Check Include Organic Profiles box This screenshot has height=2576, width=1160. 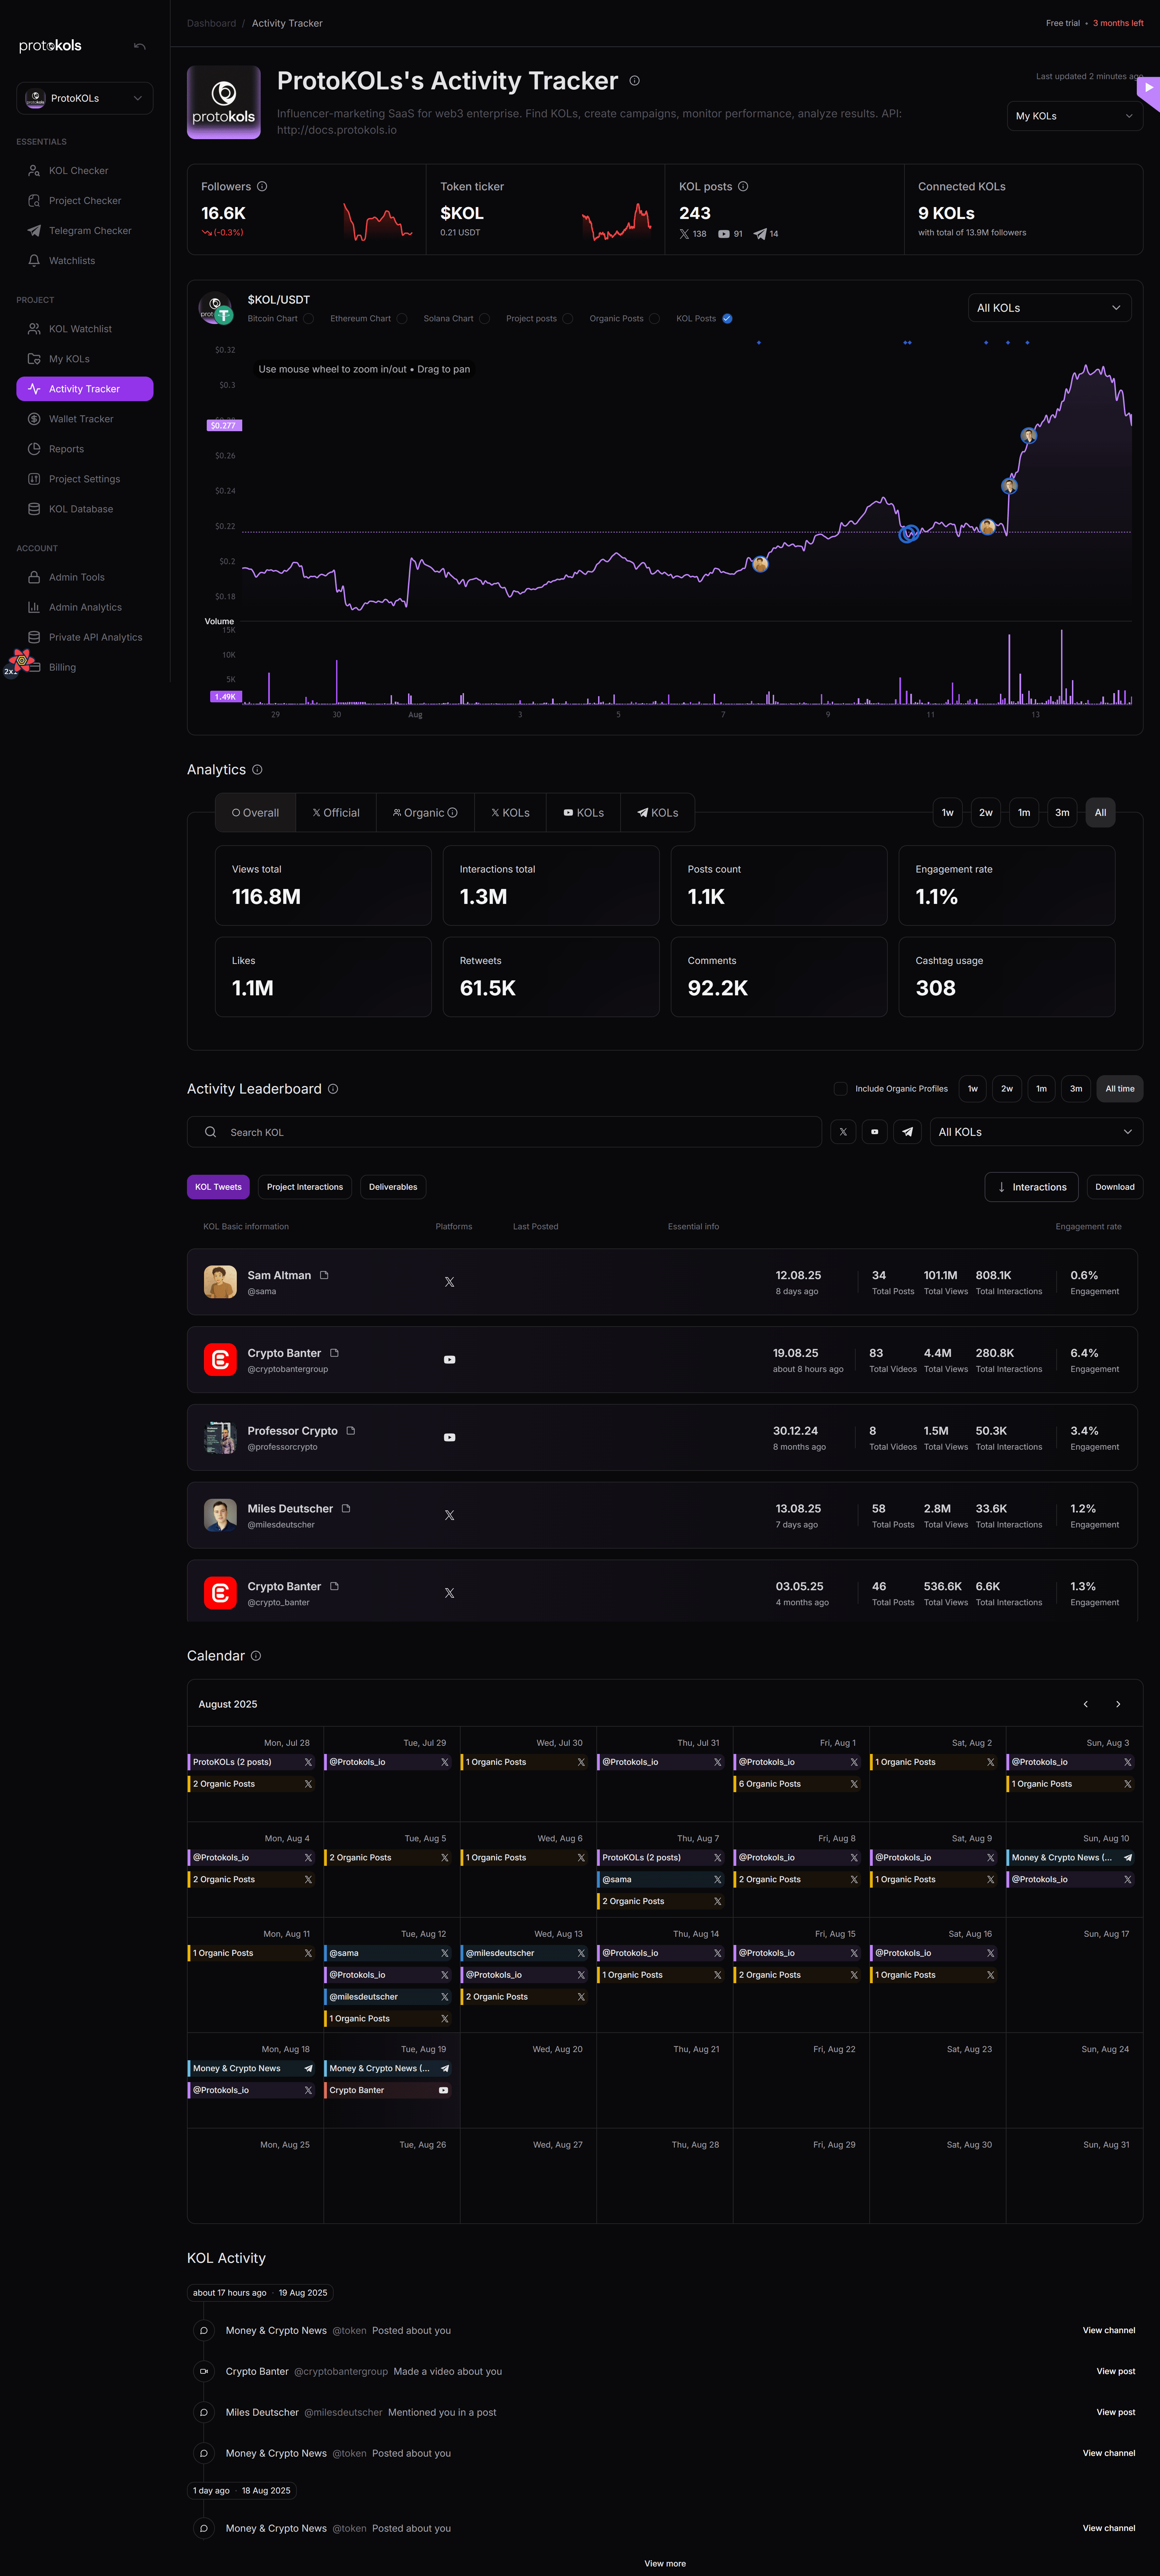click(x=841, y=1089)
